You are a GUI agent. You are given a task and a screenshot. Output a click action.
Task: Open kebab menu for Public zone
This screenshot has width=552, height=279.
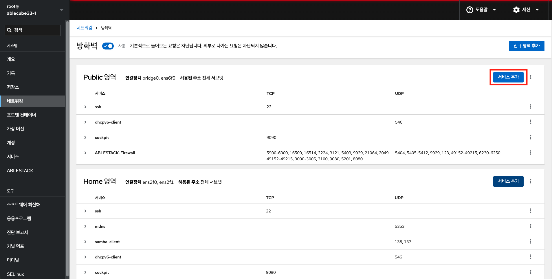click(530, 77)
